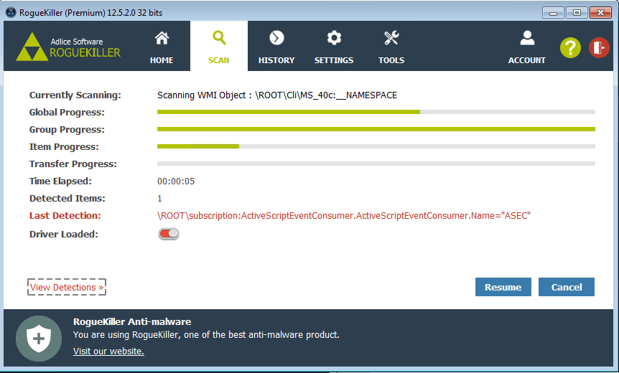Open History via the arrow icon

point(276,38)
